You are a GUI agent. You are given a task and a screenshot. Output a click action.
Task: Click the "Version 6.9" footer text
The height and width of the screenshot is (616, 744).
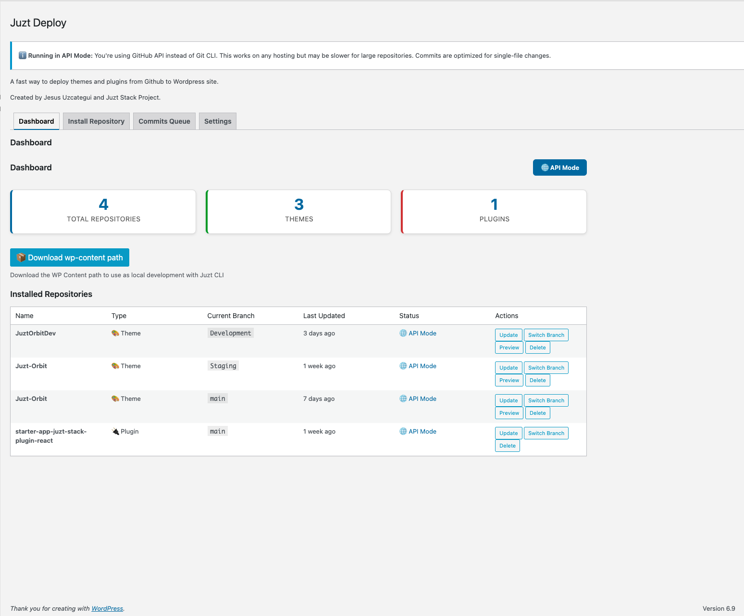coord(719,608)
